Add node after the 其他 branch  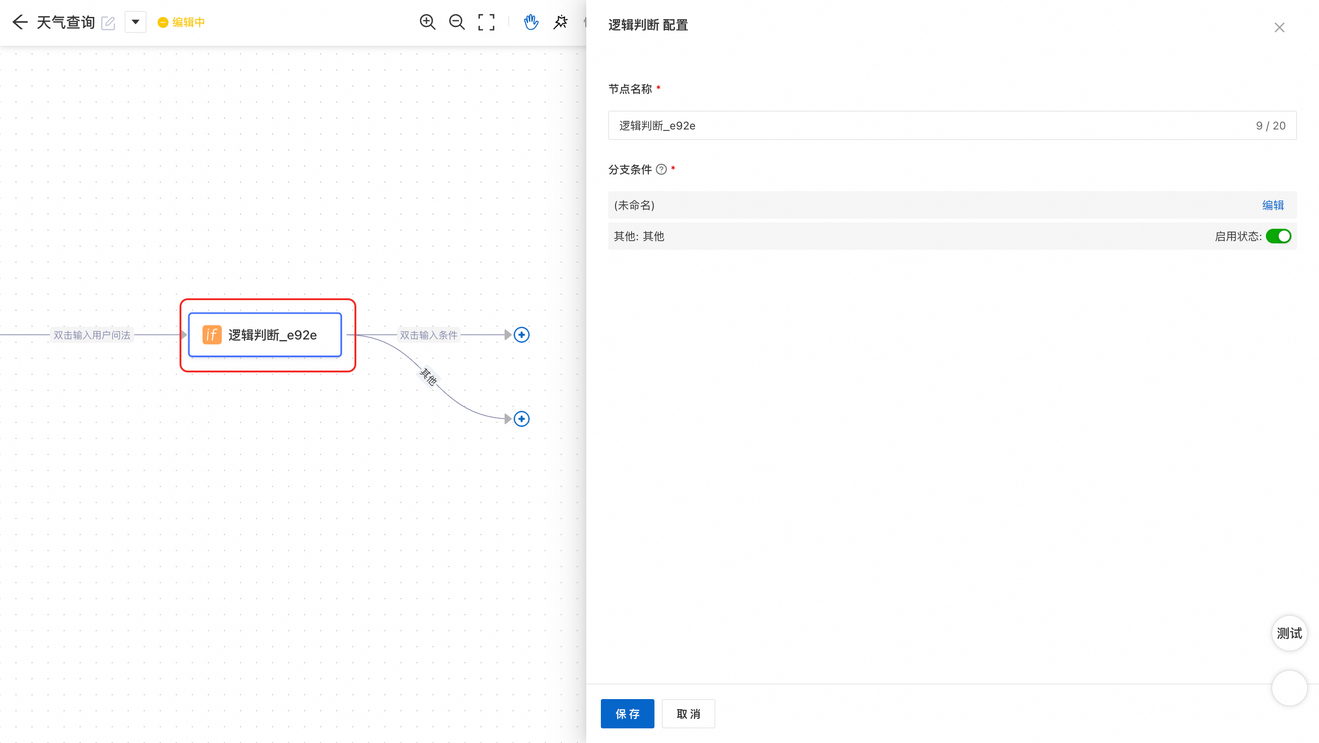coord(522,419)
